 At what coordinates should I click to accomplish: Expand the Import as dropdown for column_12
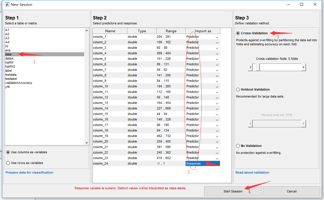pyautogui.click(x=217, y=98)
